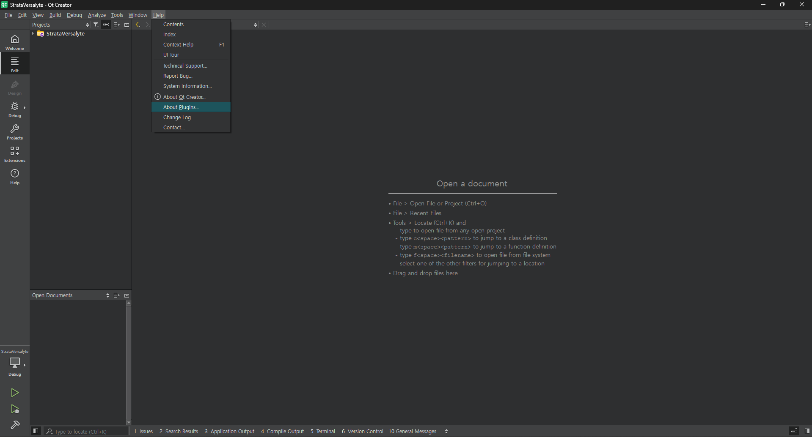Open Extensions mode
Screen dimensions: 812x437
15,154
